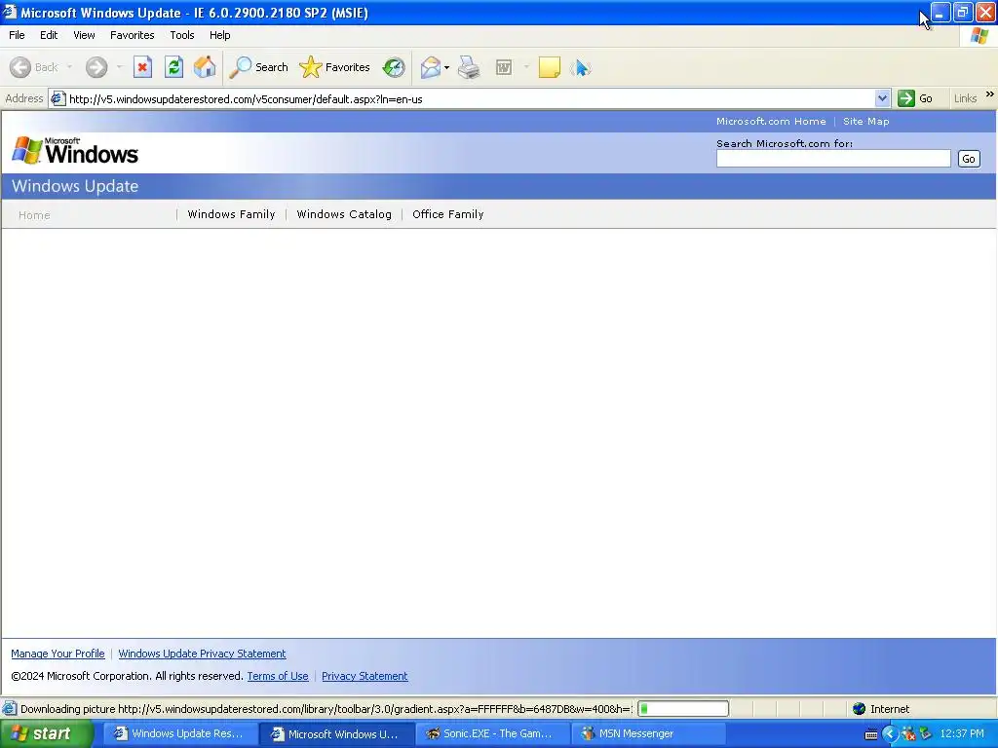Open the Help menu
Image resolution: width=998 pixels, height=748 pixels.
point(219,35)
